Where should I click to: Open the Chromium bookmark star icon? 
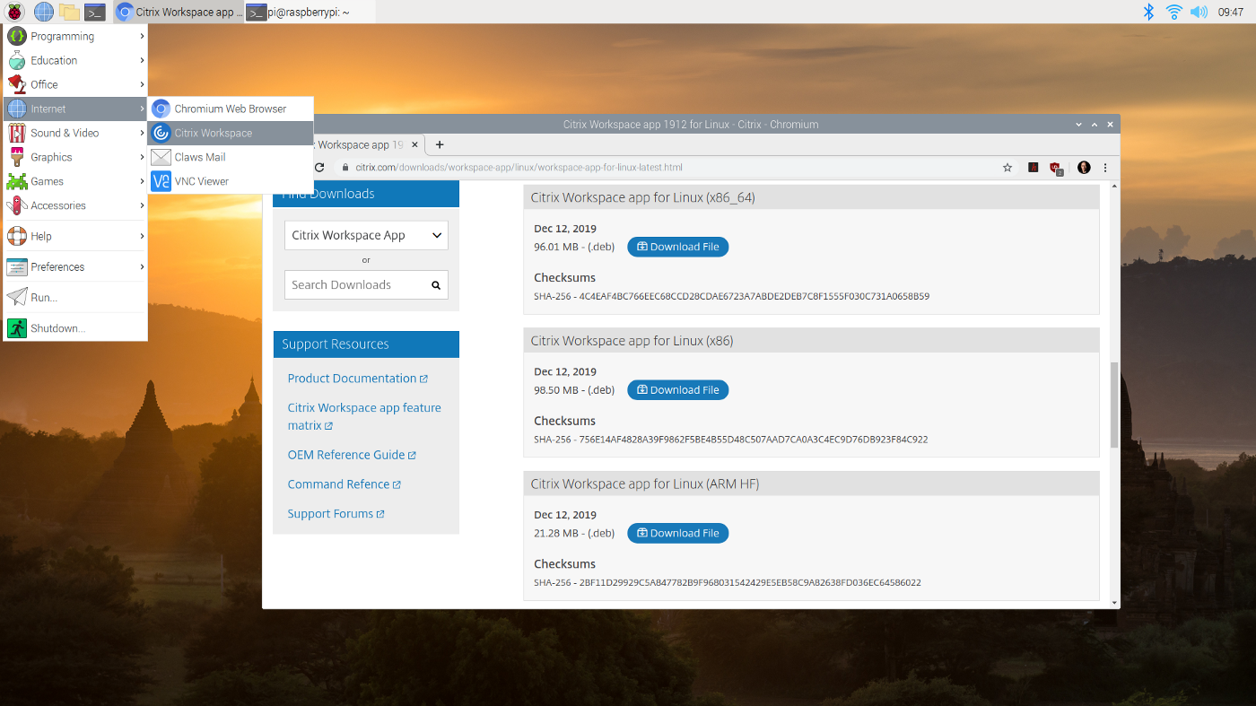[1007, 167]
